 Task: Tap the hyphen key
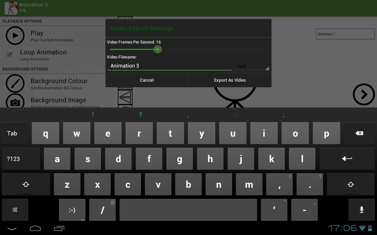point(304,210)
